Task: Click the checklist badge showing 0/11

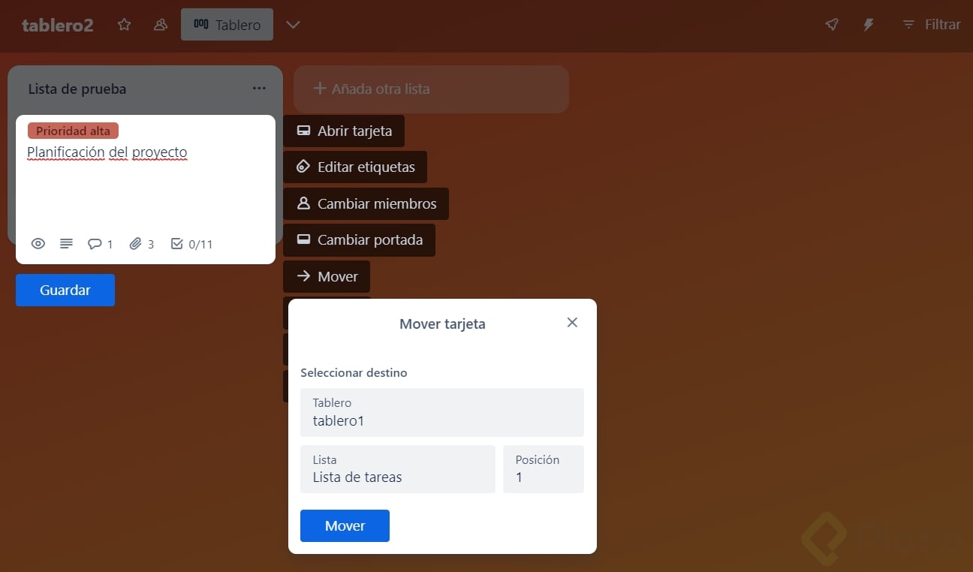Action: (192, 244)
